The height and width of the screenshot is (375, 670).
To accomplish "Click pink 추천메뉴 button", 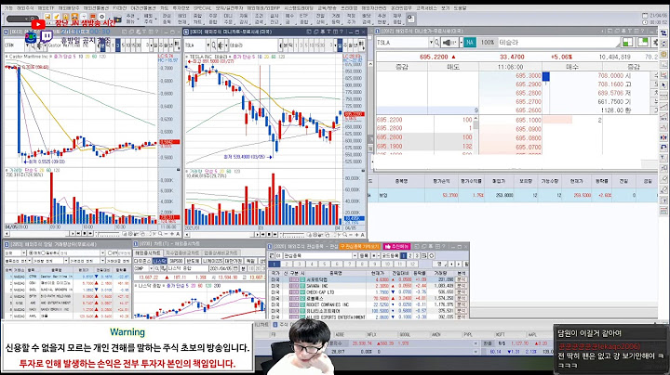I will [x=396, y=247].
